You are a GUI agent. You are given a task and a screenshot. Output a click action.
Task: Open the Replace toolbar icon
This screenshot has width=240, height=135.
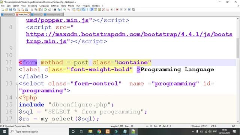(x=59, y=9)
